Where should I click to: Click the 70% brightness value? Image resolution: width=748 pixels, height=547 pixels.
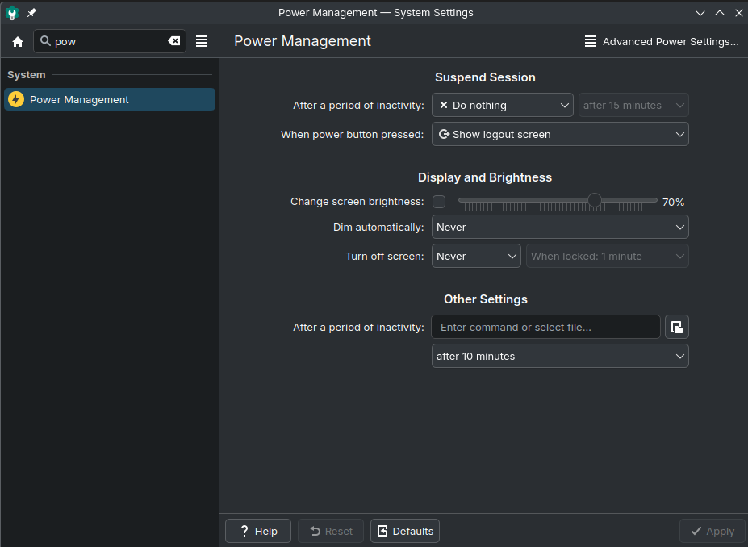coord(673,203)
